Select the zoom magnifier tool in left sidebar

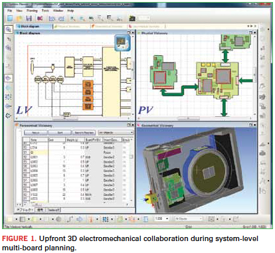coord(9,29)
